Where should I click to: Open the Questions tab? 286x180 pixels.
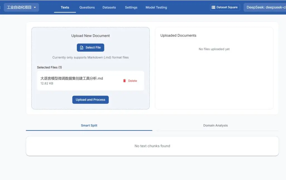(x=87, y=7)
